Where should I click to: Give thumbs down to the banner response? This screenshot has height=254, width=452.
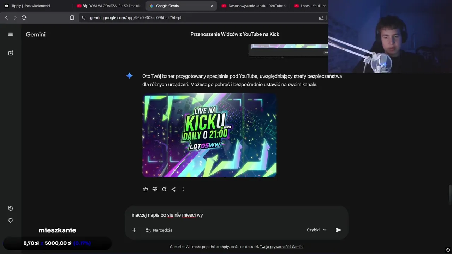click(x=155, y=189)
